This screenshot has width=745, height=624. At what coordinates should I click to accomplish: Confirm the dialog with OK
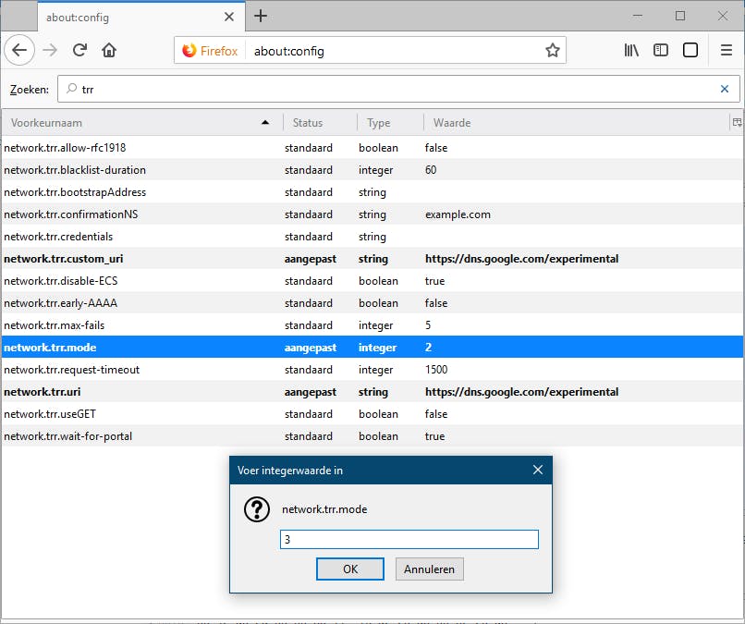[350, 569]
